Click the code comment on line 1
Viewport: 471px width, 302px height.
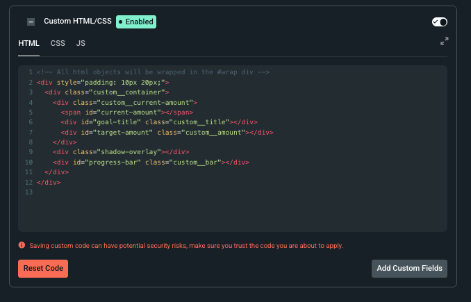[153, 72]
